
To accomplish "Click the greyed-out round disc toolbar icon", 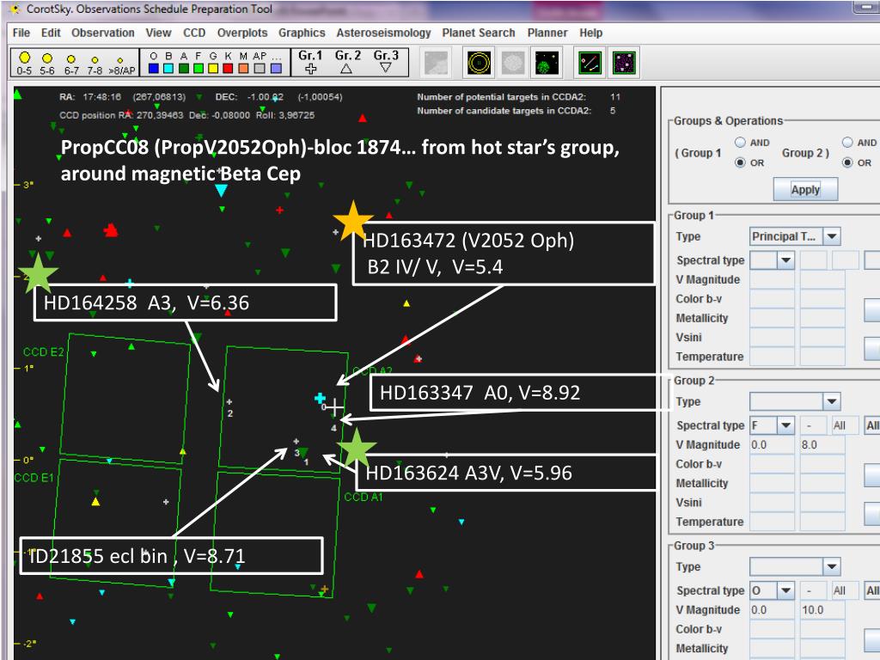I will coord(513,62).
